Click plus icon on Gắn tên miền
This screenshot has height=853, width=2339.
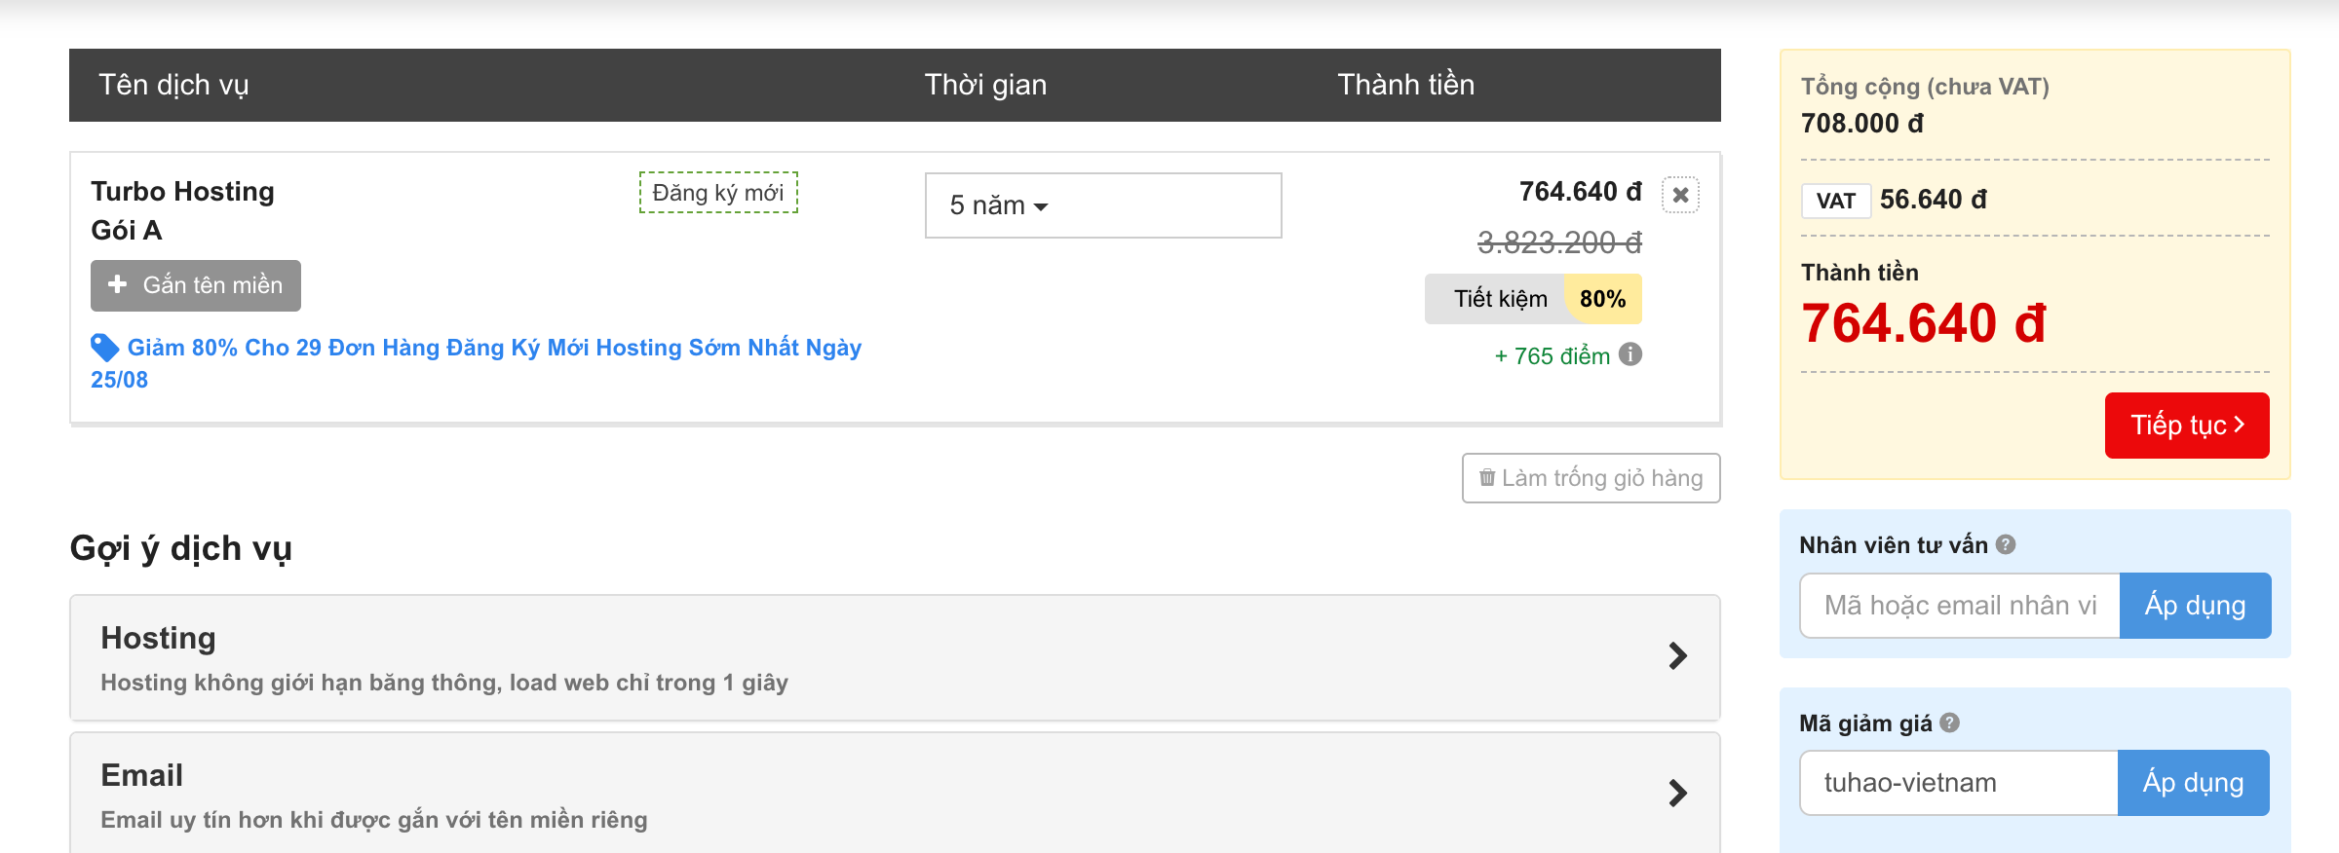coord(118,284)
